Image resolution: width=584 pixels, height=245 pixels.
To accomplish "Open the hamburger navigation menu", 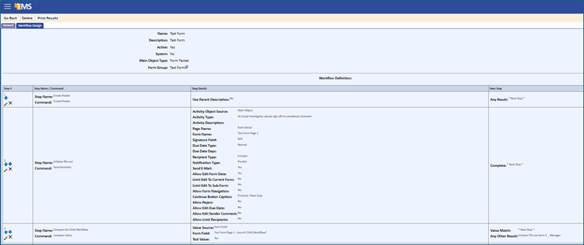I will [7, 6].
